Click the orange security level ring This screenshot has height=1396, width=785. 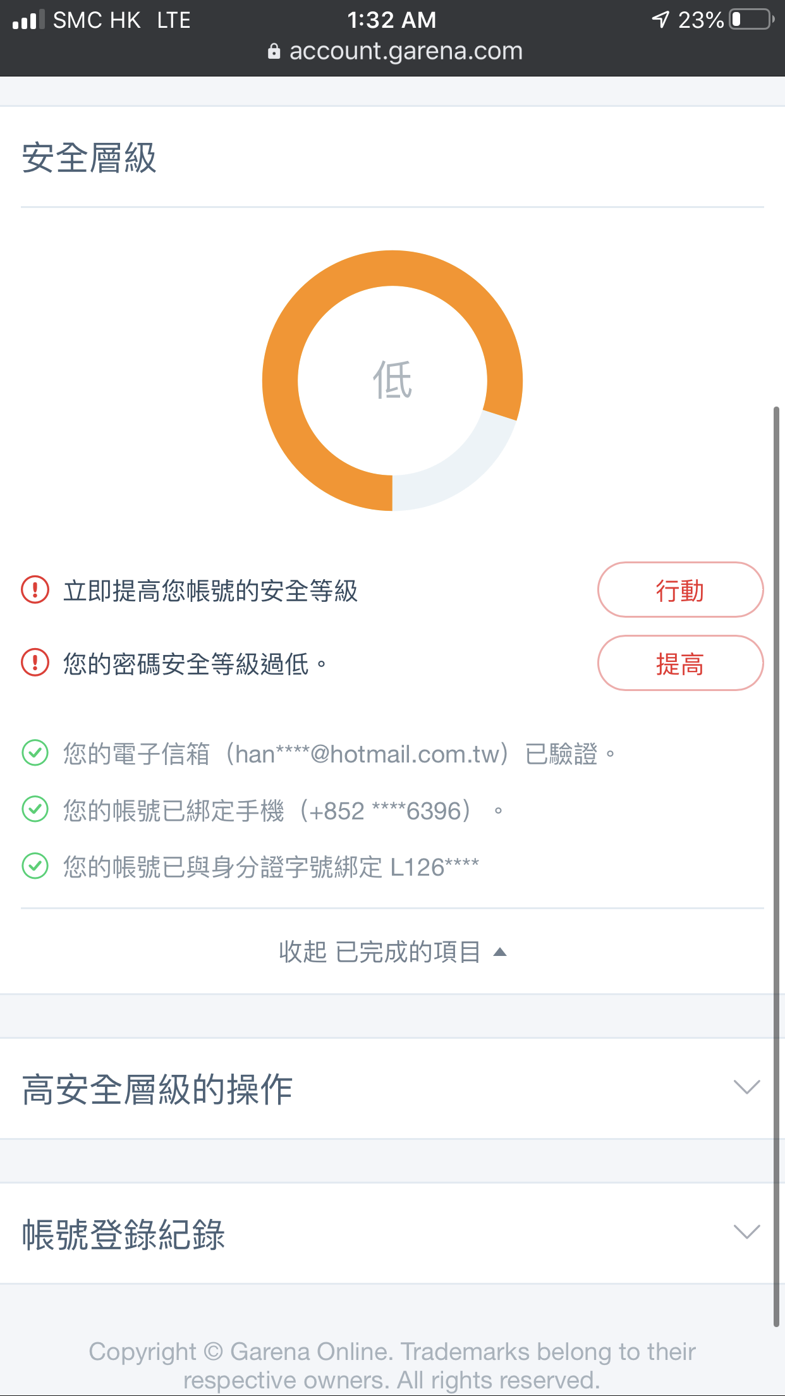point(392,380)
